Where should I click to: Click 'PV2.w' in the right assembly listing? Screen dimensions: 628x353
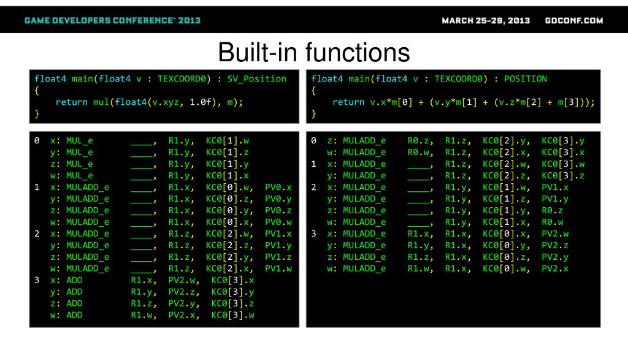pyautogui.click(x=555, y=233)
